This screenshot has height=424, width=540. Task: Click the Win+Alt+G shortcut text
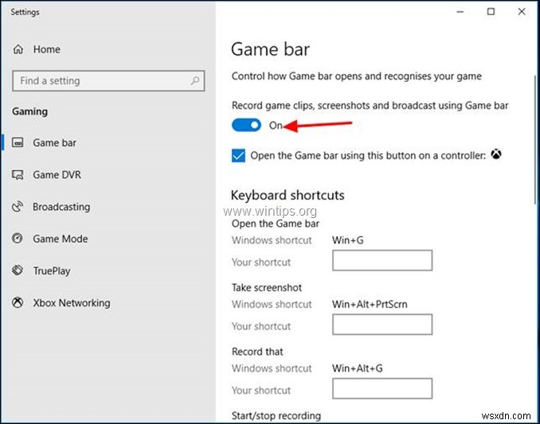357,368
